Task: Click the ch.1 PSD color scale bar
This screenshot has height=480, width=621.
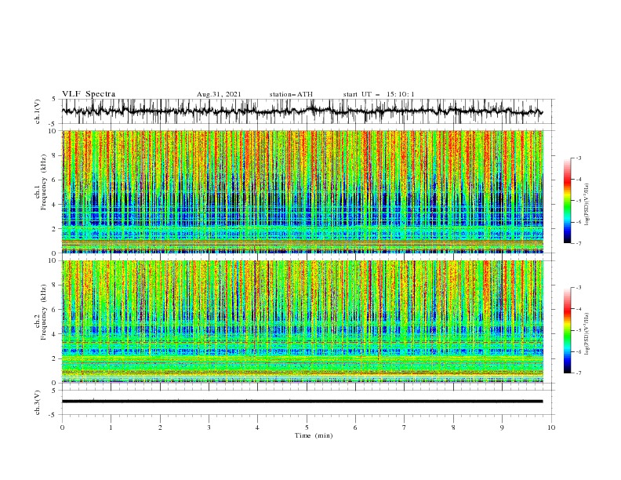Action: pyautogui.click(x=567, y=201)
